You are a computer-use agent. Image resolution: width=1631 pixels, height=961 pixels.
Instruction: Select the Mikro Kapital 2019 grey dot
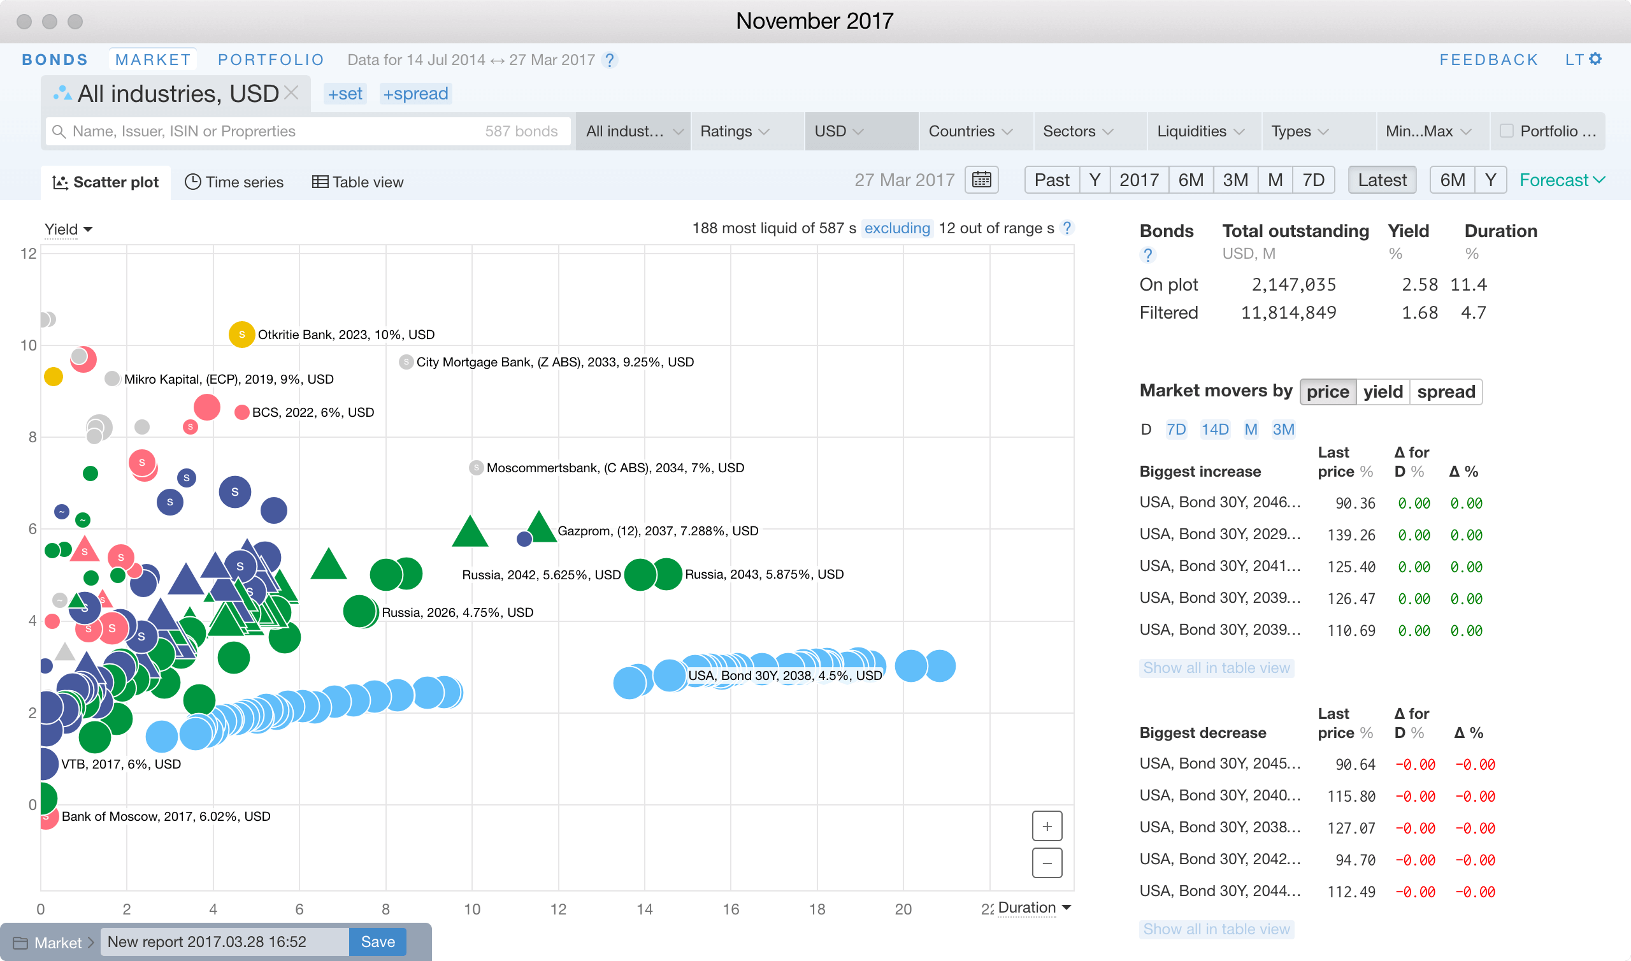click(x=112, y=379)
